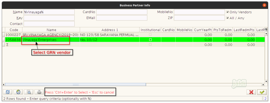Toggle Institutional checkbox for SRI VINAYAGA AGENCY
The height and width of the screenshot is (103, 270).
click(x=150, y=35)
